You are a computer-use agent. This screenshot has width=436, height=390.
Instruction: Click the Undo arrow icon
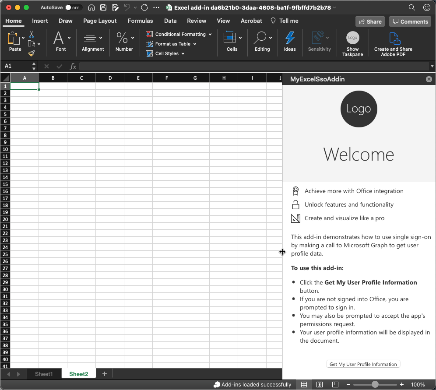click(x=127, y=7)
